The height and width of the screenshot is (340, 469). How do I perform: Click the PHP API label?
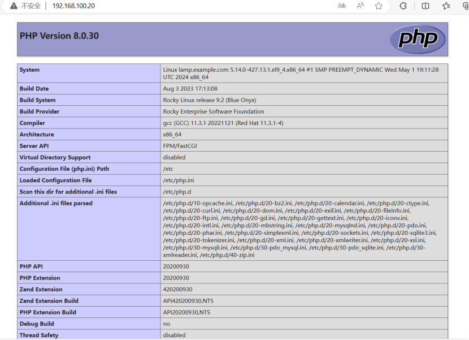coord(31,266)
